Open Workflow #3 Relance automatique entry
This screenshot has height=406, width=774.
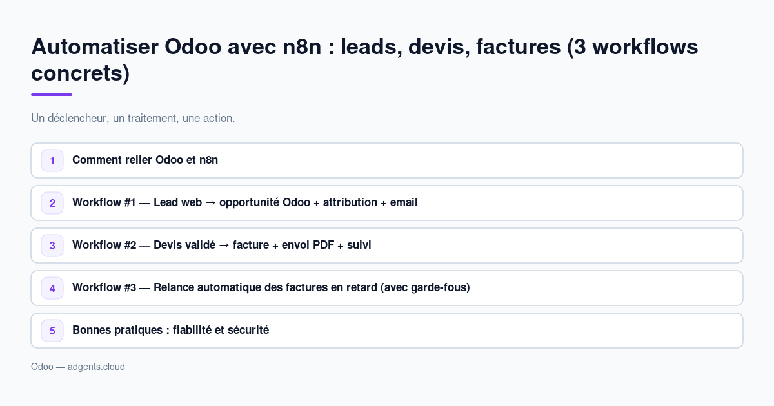tap(387, 288)
